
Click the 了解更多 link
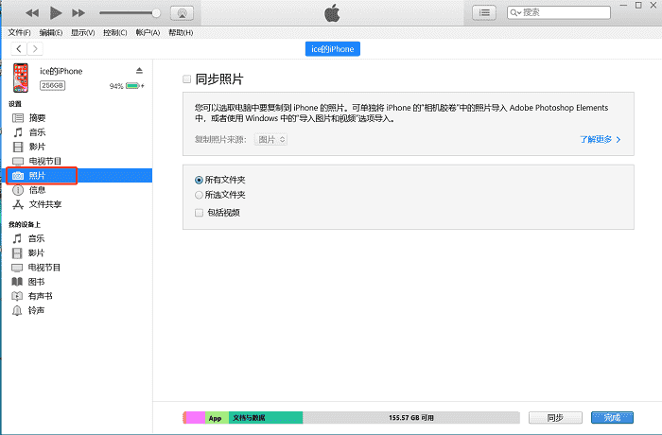[601, 139]
